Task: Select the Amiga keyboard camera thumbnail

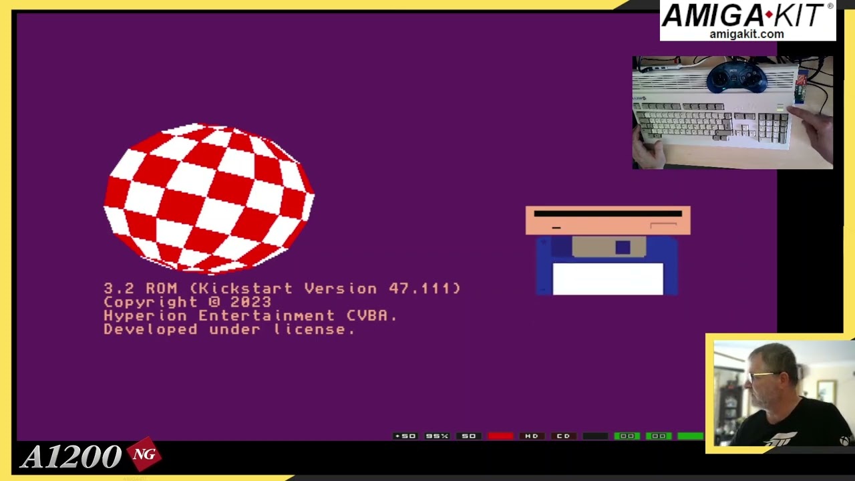Action: [733, 113]
